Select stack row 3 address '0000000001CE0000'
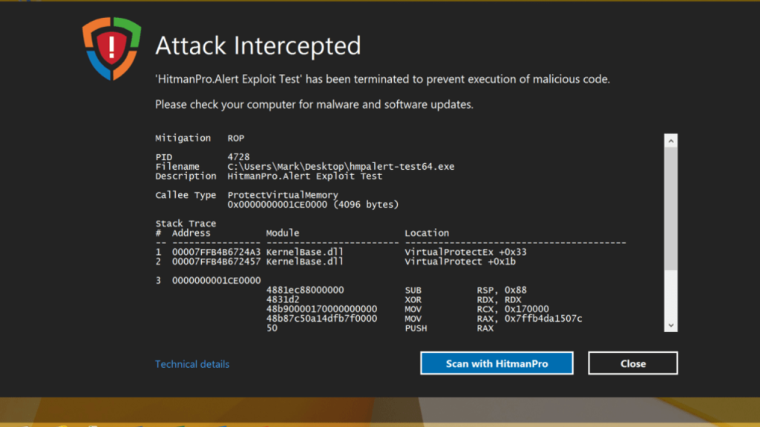The image size is (760, 427). [x=216, y=280]
